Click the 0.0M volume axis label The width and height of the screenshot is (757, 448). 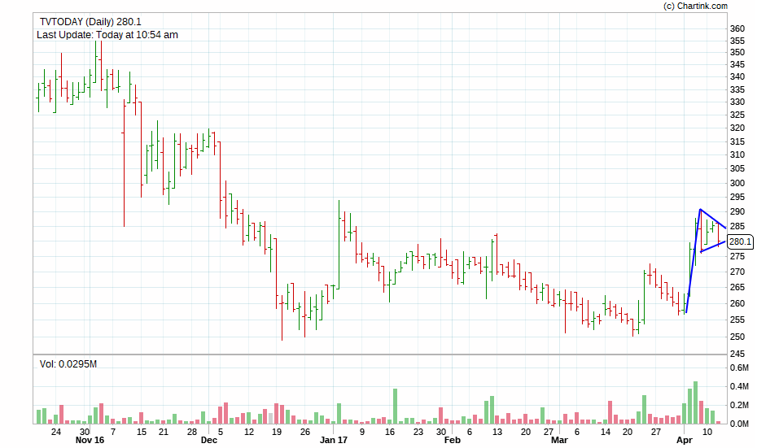739,424
